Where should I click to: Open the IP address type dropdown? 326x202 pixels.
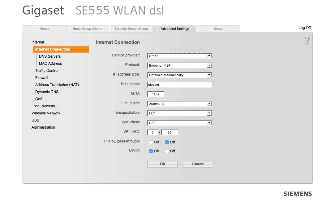click(179, 75)
